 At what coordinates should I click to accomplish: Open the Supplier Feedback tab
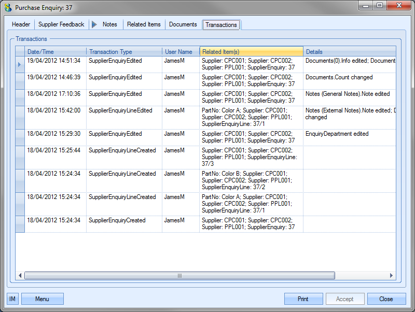tap(61, 24)
